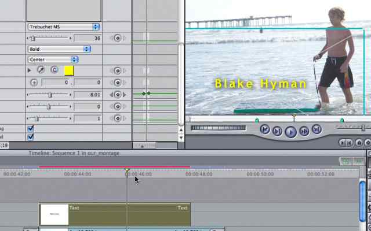Add keyframe for the font color row
371x231 pixels.
click(x=118, y=70)
